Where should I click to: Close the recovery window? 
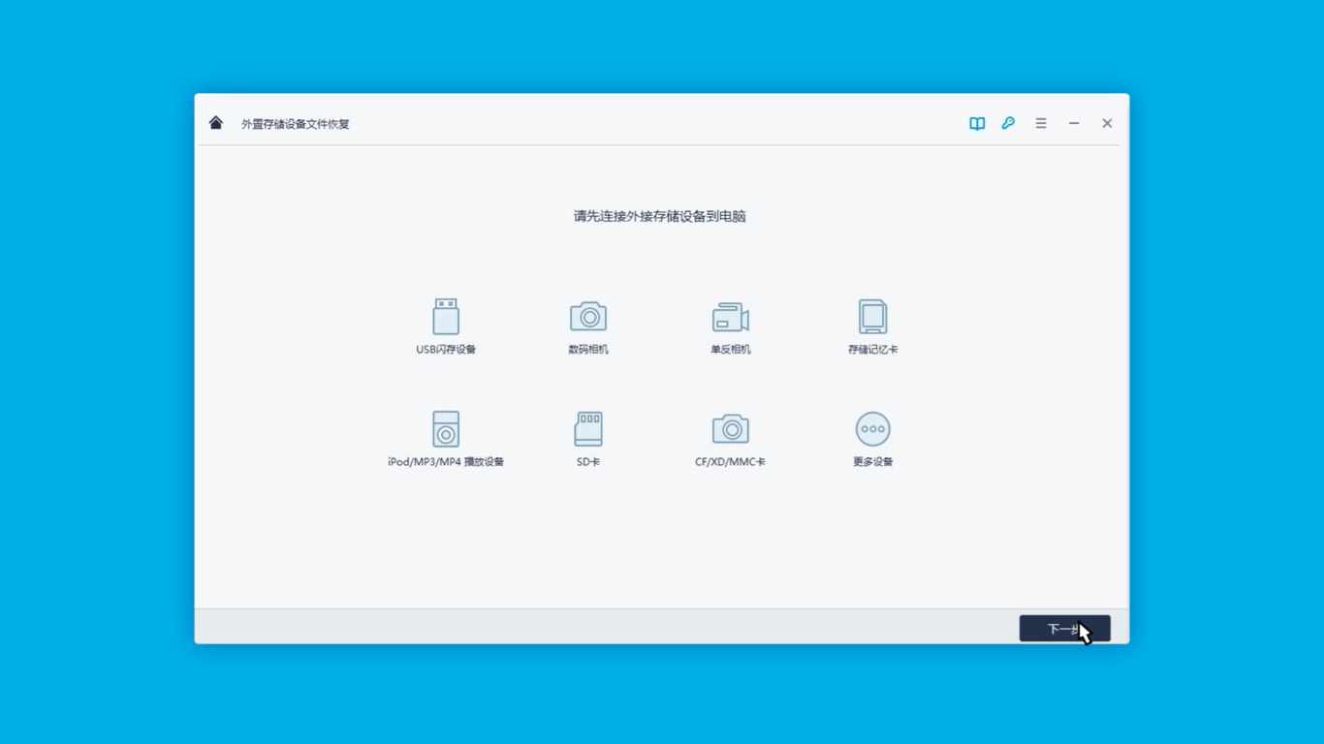(1107, 124)
